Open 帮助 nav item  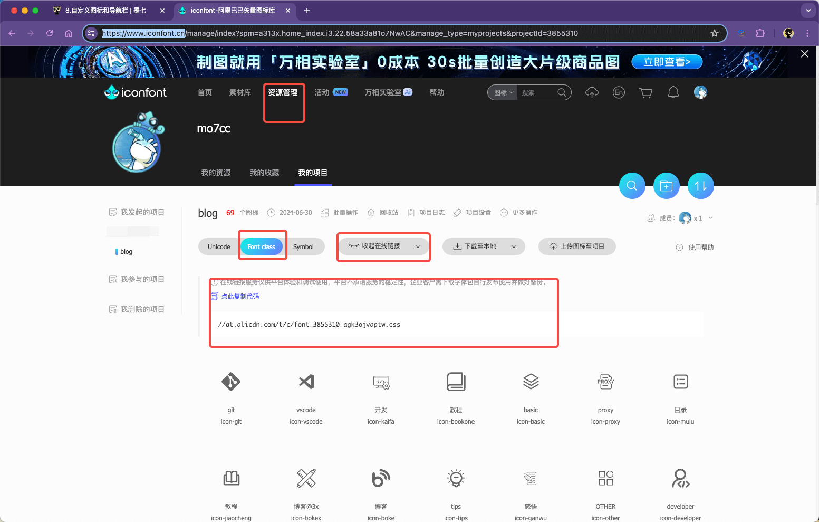tap(437, 92)
